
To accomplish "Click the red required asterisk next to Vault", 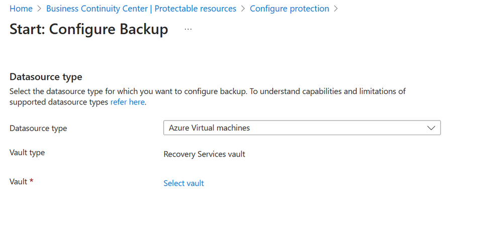I will [31, 181].
